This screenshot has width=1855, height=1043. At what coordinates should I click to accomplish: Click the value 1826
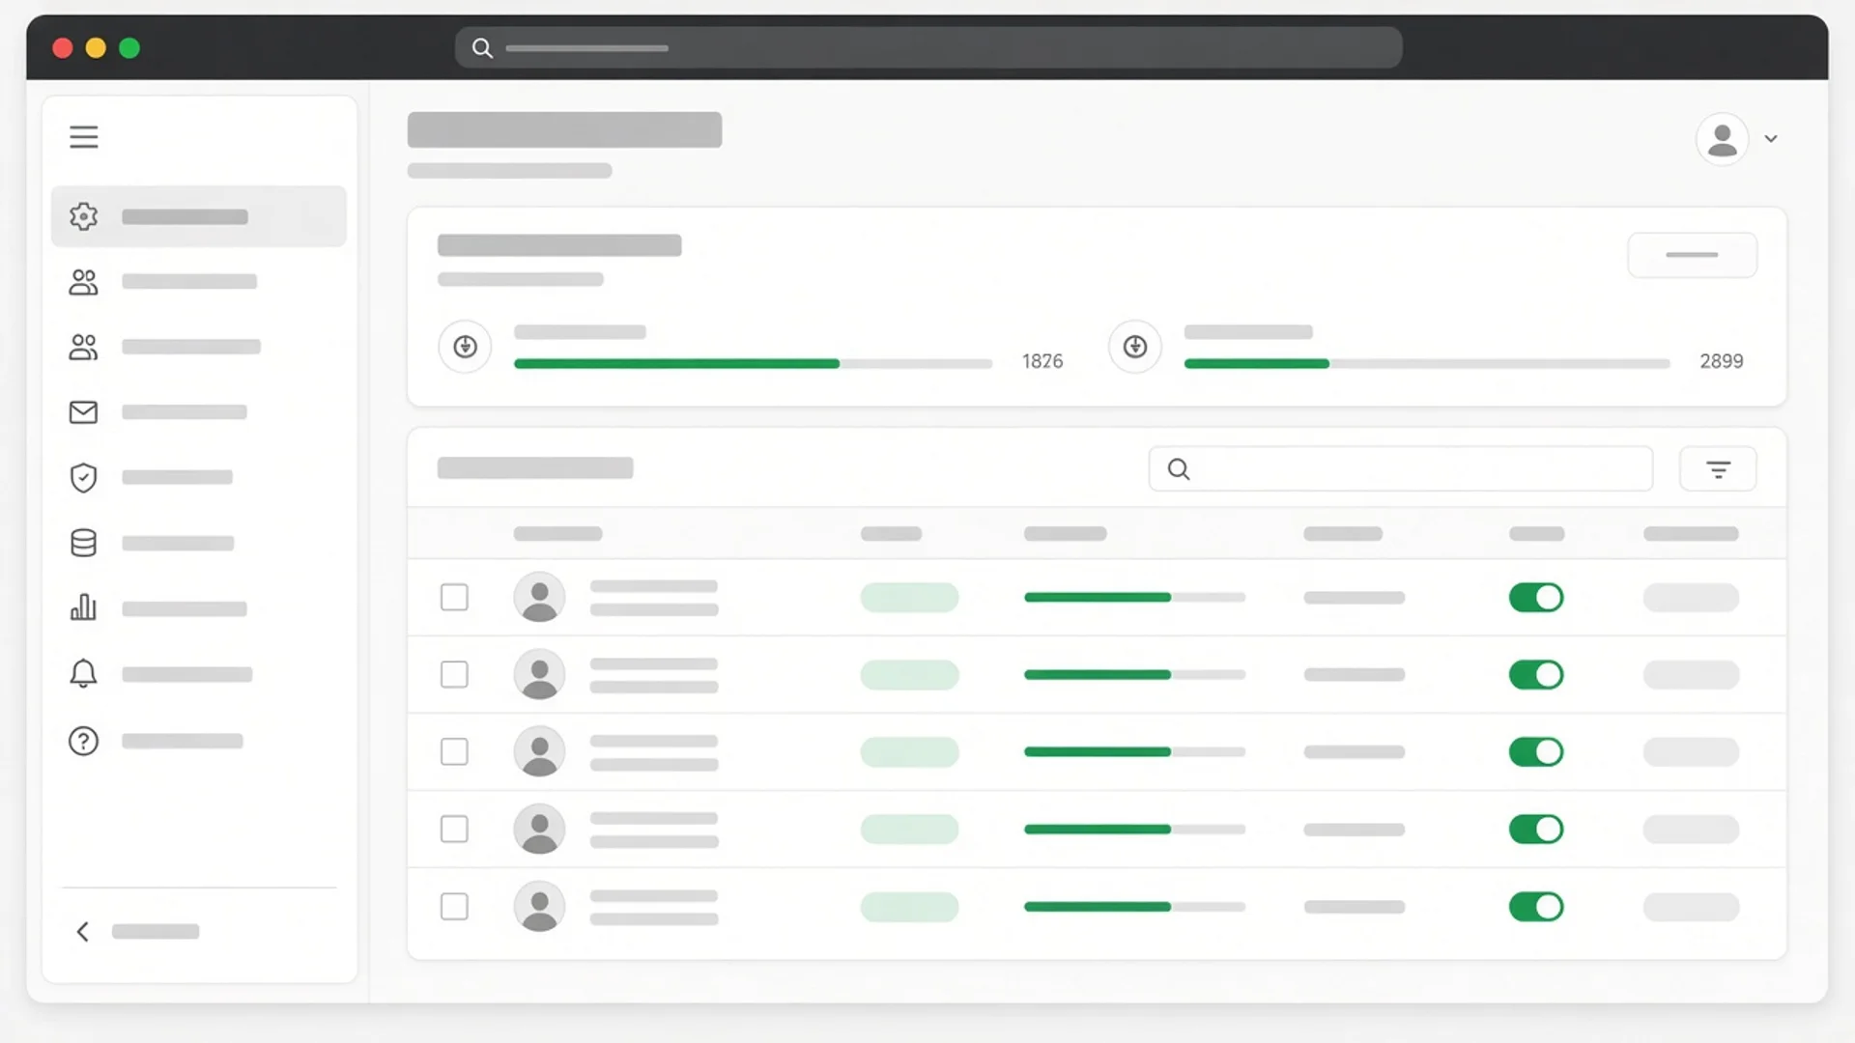1042,361
